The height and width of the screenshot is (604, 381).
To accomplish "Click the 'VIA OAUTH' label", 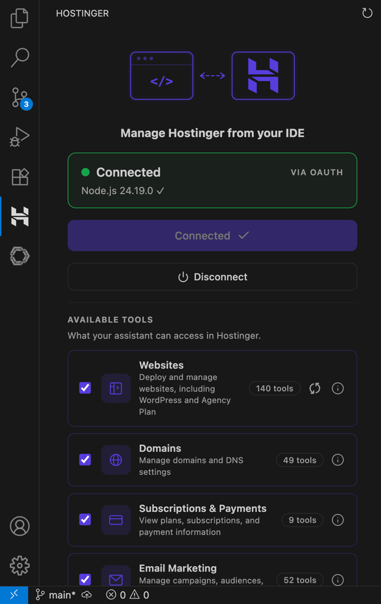I will tap(317, 173).
